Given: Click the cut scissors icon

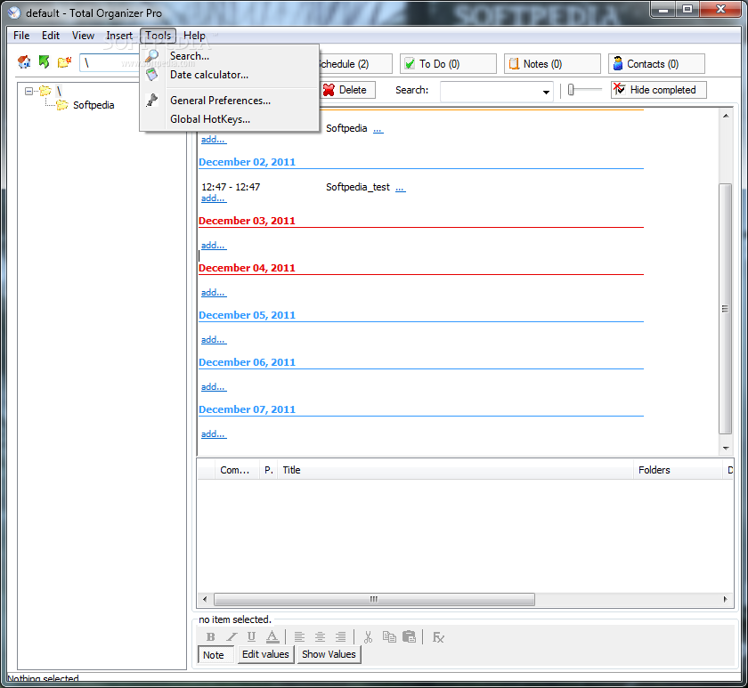Looking at the screenshot, I should (368, 637).
